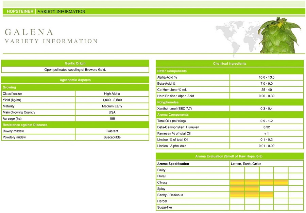Click the Total Oils (ml/100g) label
306x213 pixels.
click(x=172, y=121)
